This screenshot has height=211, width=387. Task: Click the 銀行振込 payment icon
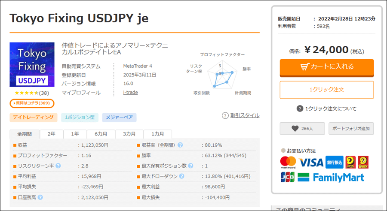tap(335, 162)
